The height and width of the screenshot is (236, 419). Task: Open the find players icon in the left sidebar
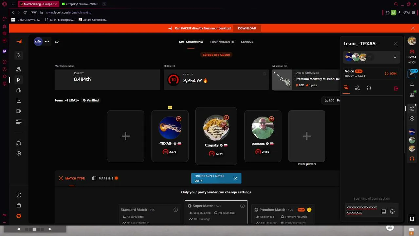click(x=19, y=69)
